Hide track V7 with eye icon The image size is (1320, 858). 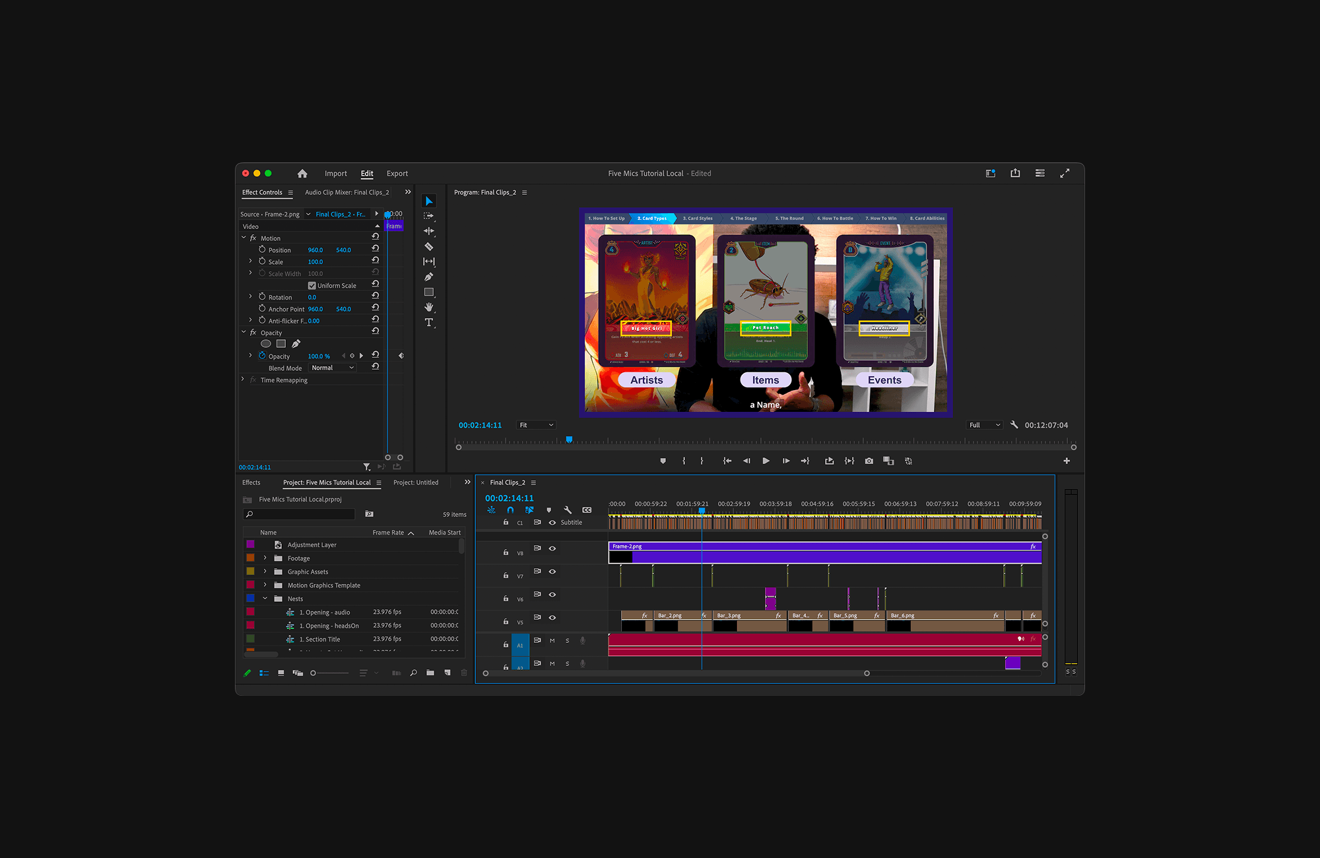(552, 572)
